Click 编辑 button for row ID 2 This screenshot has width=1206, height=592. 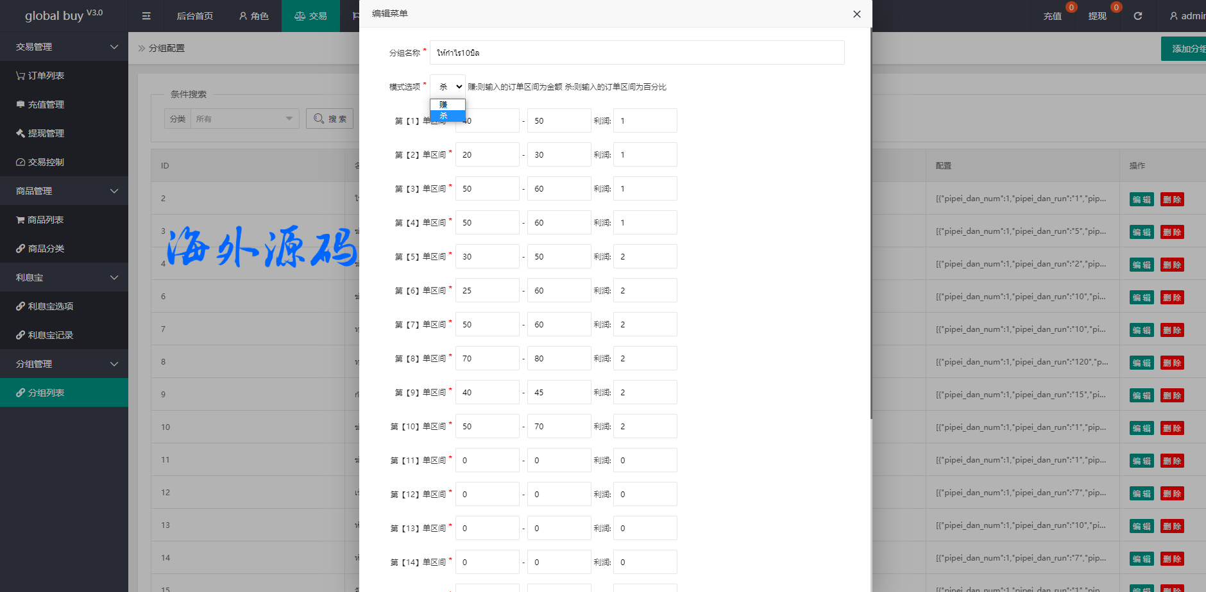click(1141, 199)
